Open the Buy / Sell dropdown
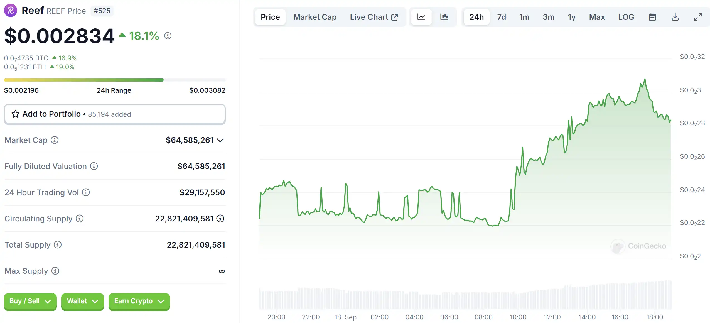Image resolution: width=710 pixels, height=323 pixels. pyautogui.click(x=30, y=301)
